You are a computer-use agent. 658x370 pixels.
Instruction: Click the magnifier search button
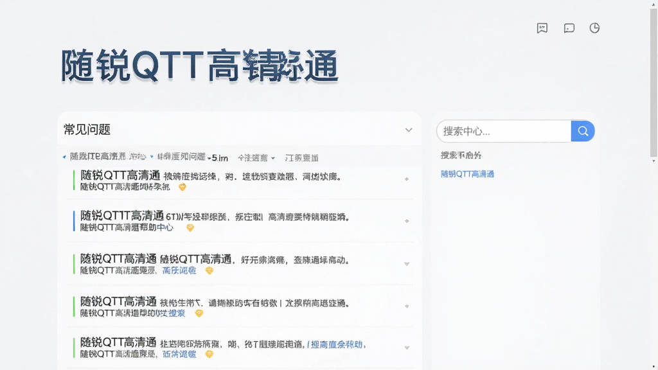(x=582, y=131)
